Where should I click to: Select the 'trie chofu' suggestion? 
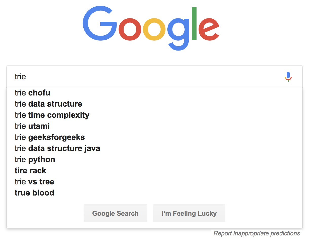[x=32, y=93]
